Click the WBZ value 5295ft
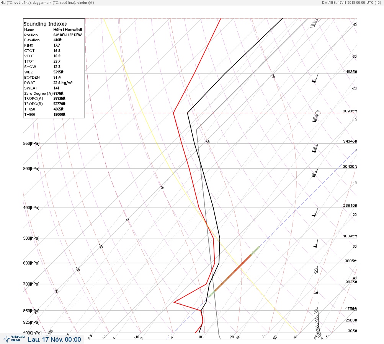The width and height of the screenshot is (384, 344). pos(59,72)
